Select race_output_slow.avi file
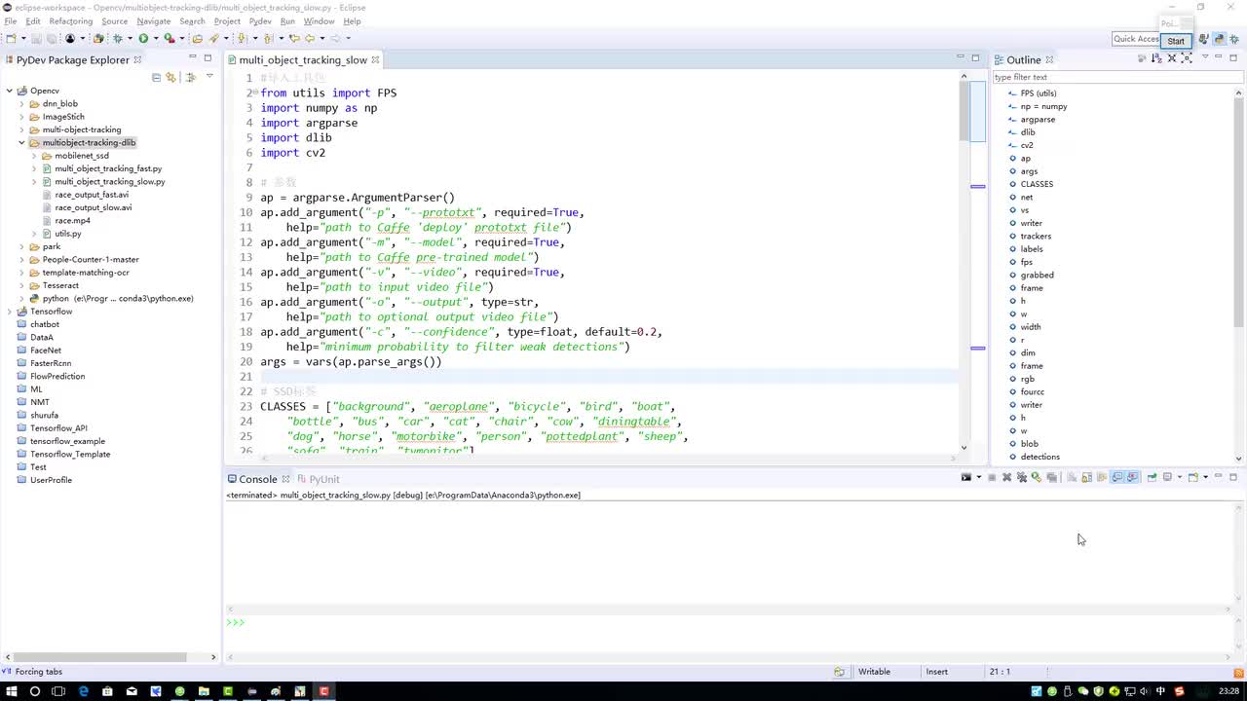1247x701 pixels. click(x=93, y=207)
